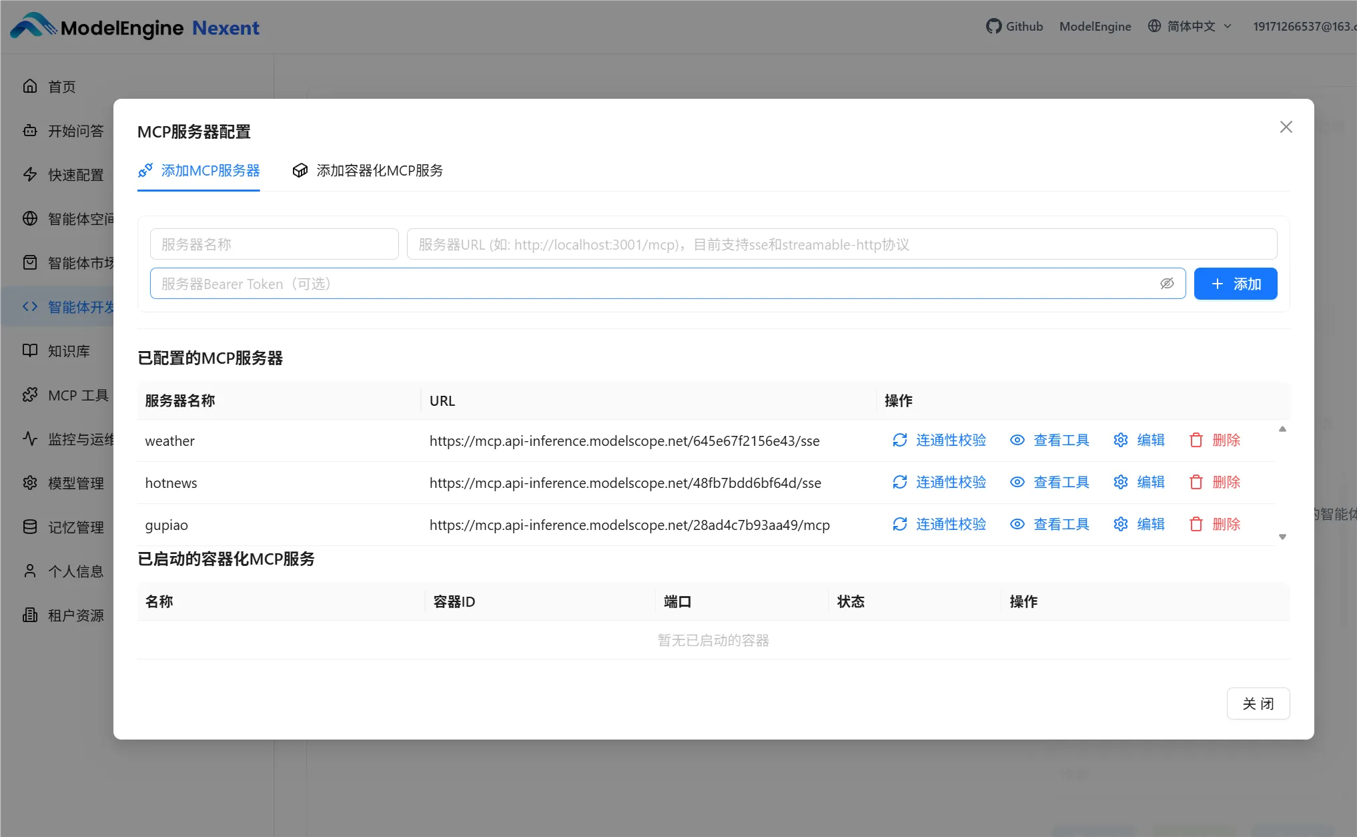View tools for gupiao server
This screenshot has height=837, width=1357.
coord(1049,524)
